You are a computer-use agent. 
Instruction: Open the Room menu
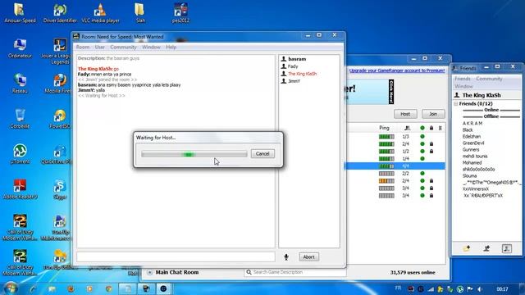(83, 48)
